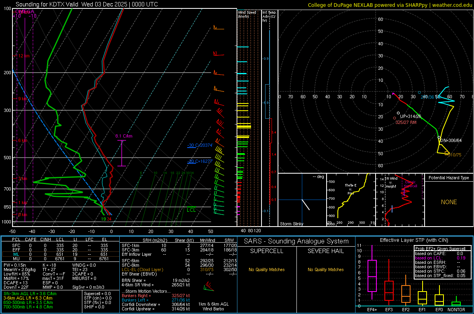Click the '3 km' height marker

coord(22,178)
